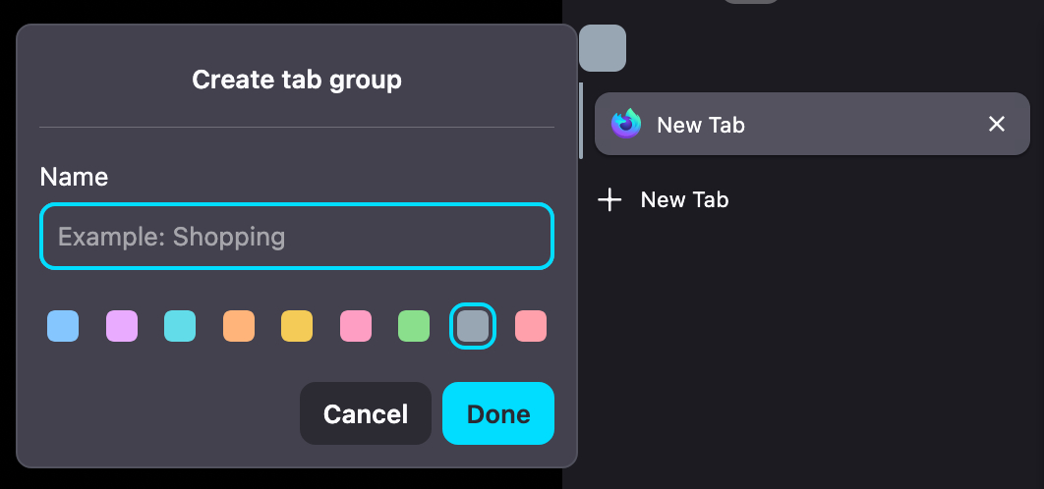Choose the red swatch at row end

pos(531,326)
